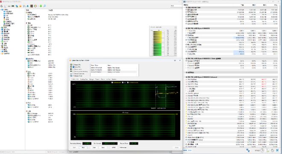Collapse the system summary sensor group in HWiNFO
Image resolution: width=282 pixels, height=154 pixels.
185,8
